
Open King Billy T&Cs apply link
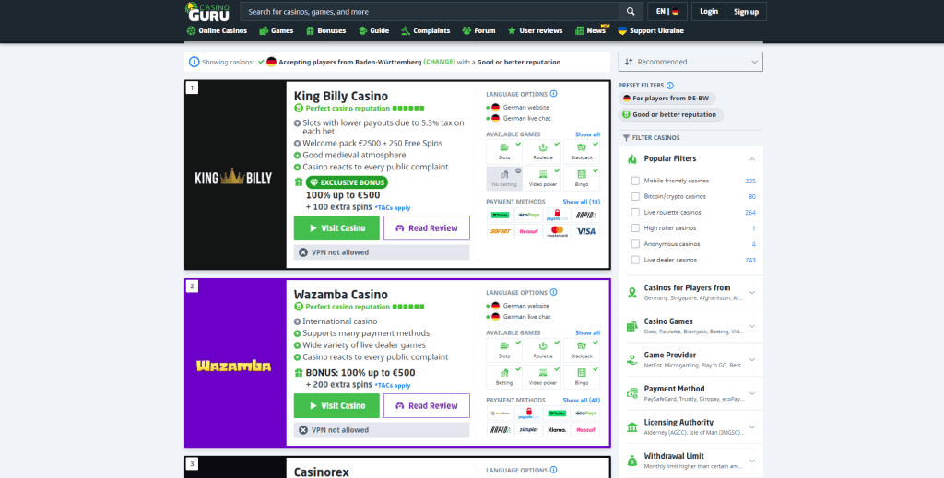pos(393,208)
